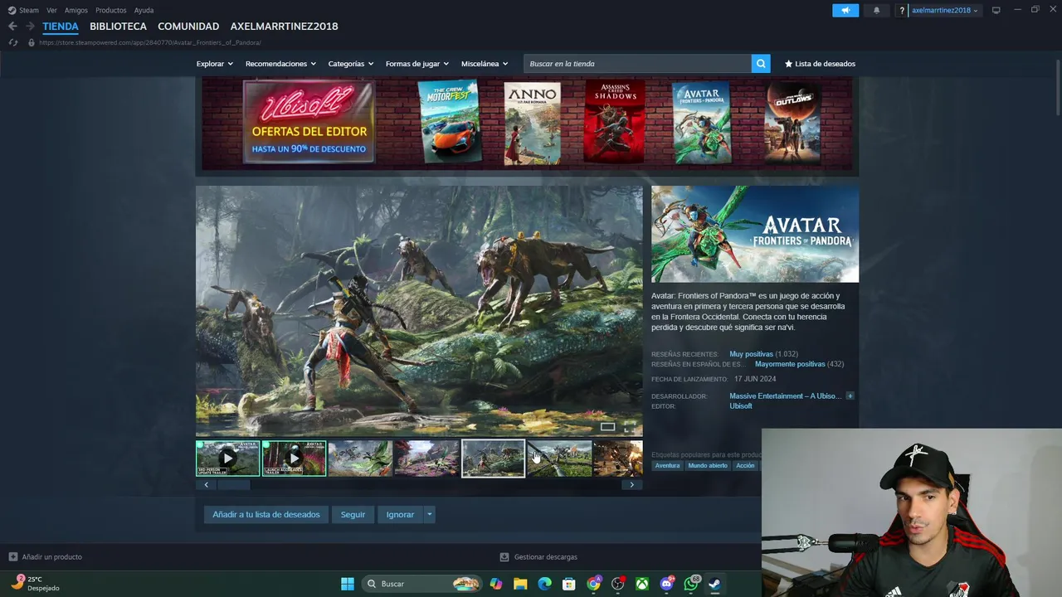Click the Steam taskbar icon
Screen dimensions: 1062x597
pyautogui.click(x=714, y=584)
